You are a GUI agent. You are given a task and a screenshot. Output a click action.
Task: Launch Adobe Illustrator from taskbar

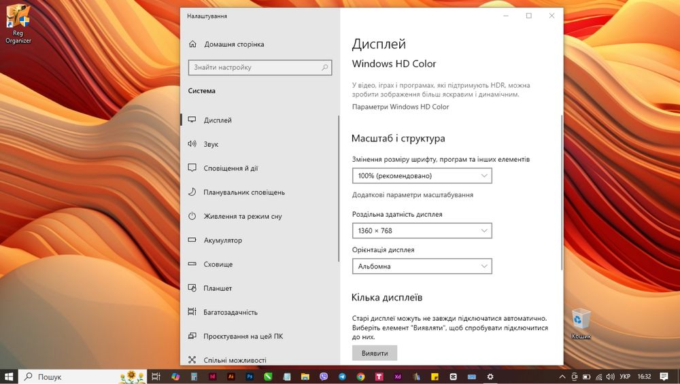(231, 377)
